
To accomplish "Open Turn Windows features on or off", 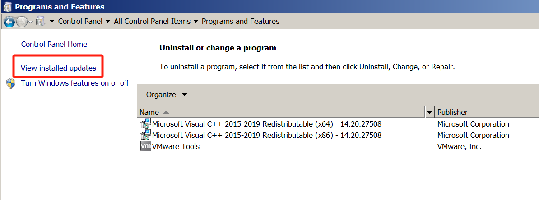I will (74, 83).
